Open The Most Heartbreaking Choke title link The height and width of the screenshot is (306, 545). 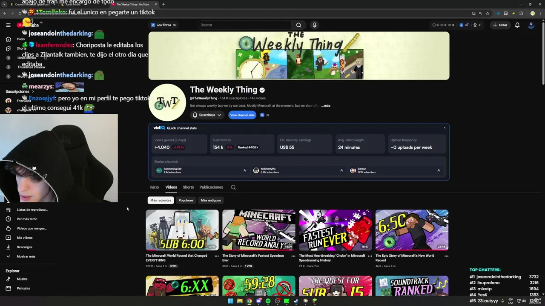click(x=332, y=258)
